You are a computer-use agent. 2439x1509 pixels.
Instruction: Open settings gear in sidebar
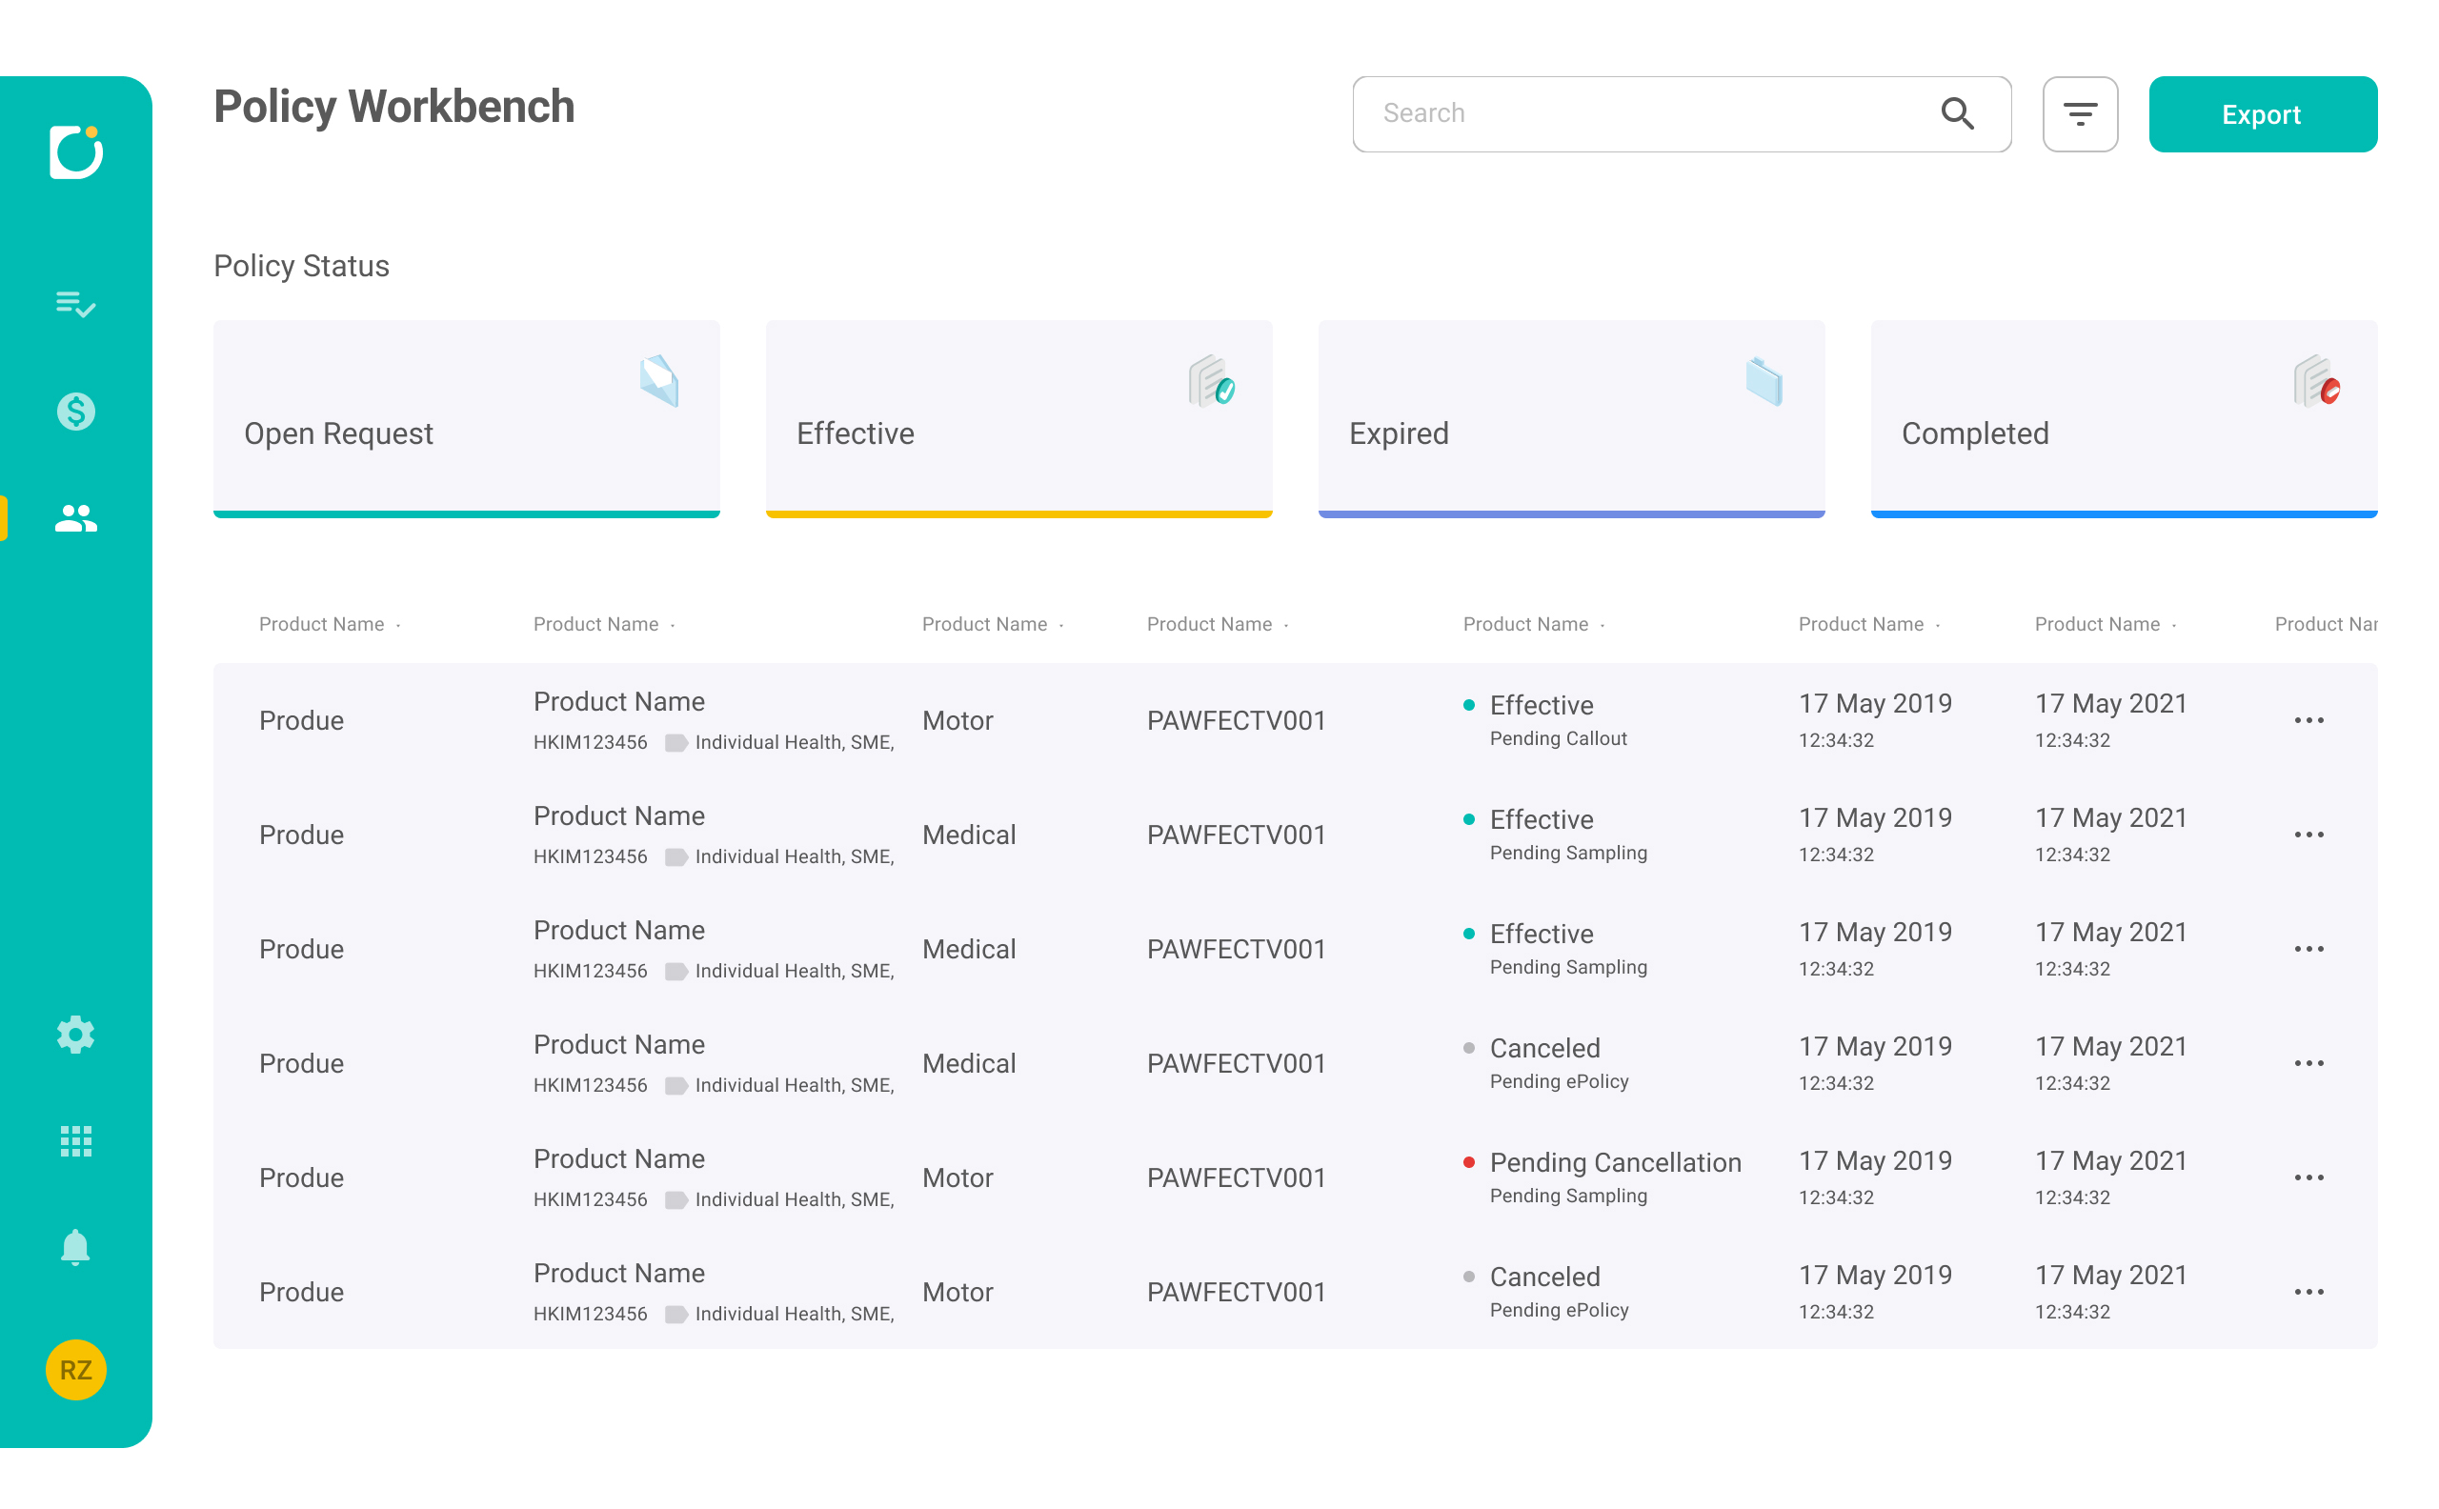click(76, 1035)
